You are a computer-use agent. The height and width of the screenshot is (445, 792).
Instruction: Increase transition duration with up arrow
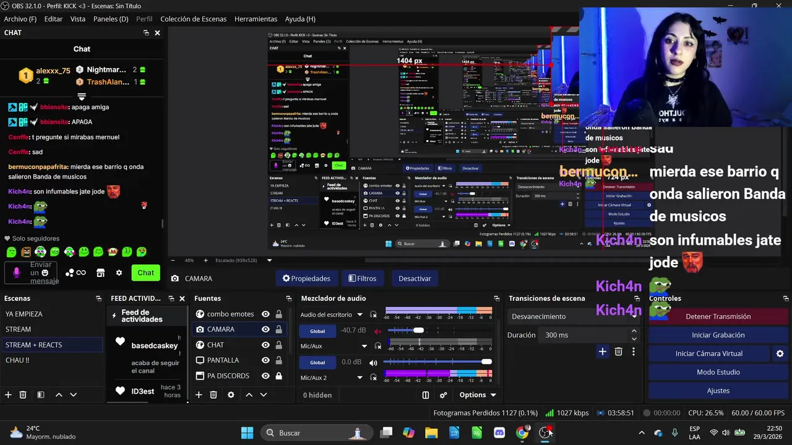(634, 331)
